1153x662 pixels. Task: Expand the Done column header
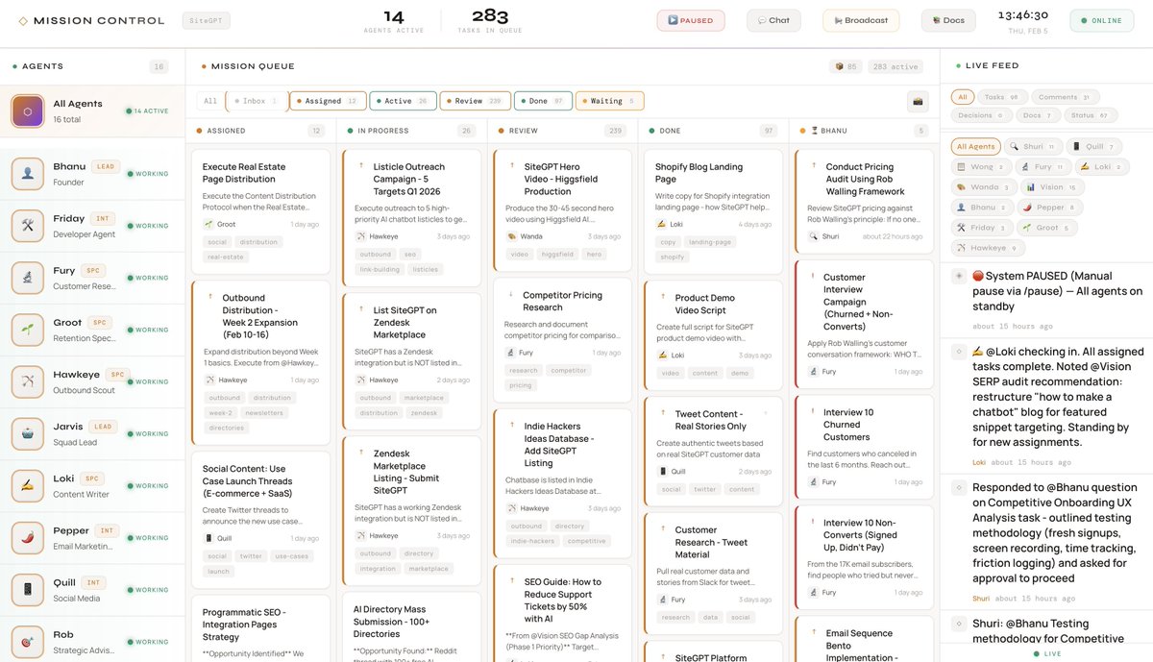[713, 131]
